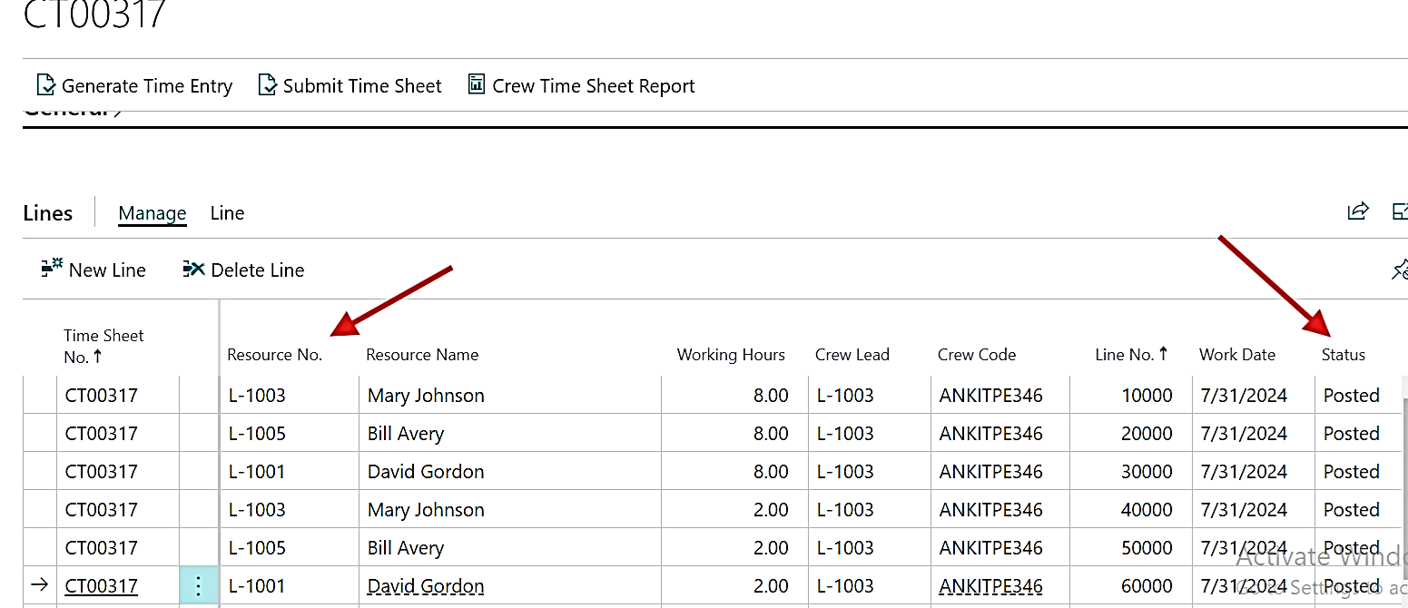The height and width of the screenshot is (608, 1408).
Task: Open David Gordon link in last row
Action: click(x=425, y=586)
